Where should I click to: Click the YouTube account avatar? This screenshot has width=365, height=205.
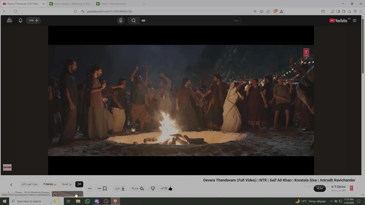coord(9,20)
